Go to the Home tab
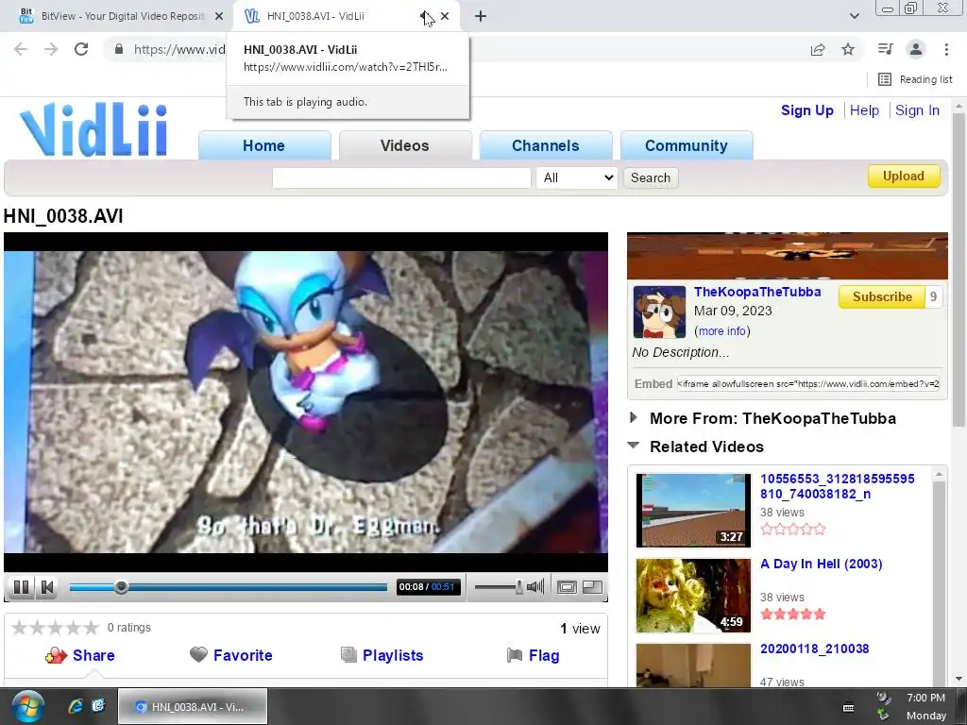This screenshot has width=967, height=725. coord(264,145)
